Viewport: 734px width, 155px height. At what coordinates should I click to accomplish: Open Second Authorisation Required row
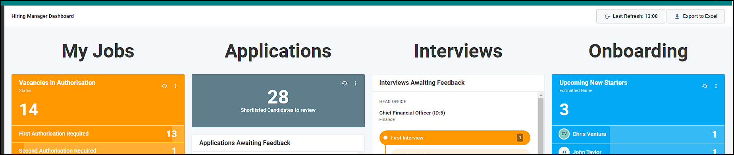point(98,150)
